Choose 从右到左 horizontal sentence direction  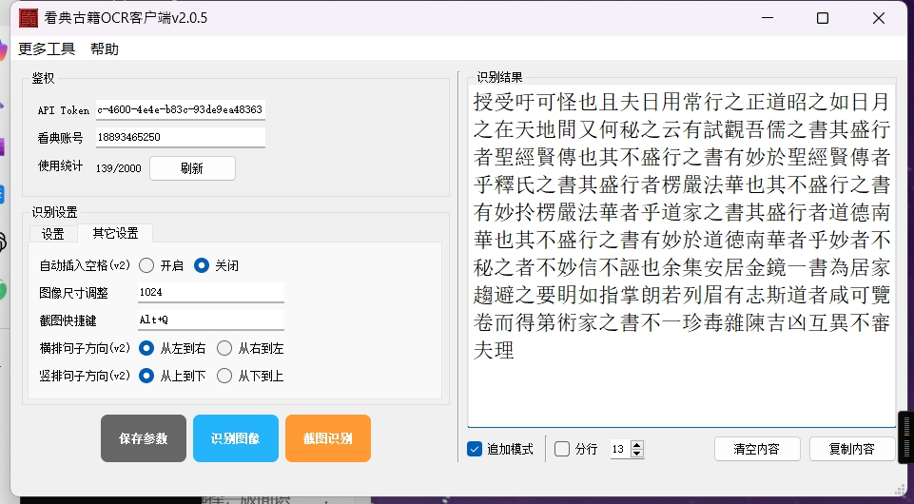point(224,348)
